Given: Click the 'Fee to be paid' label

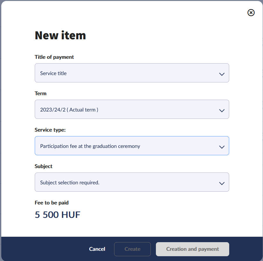Looking at the screenshot, I should coord(52,203).
